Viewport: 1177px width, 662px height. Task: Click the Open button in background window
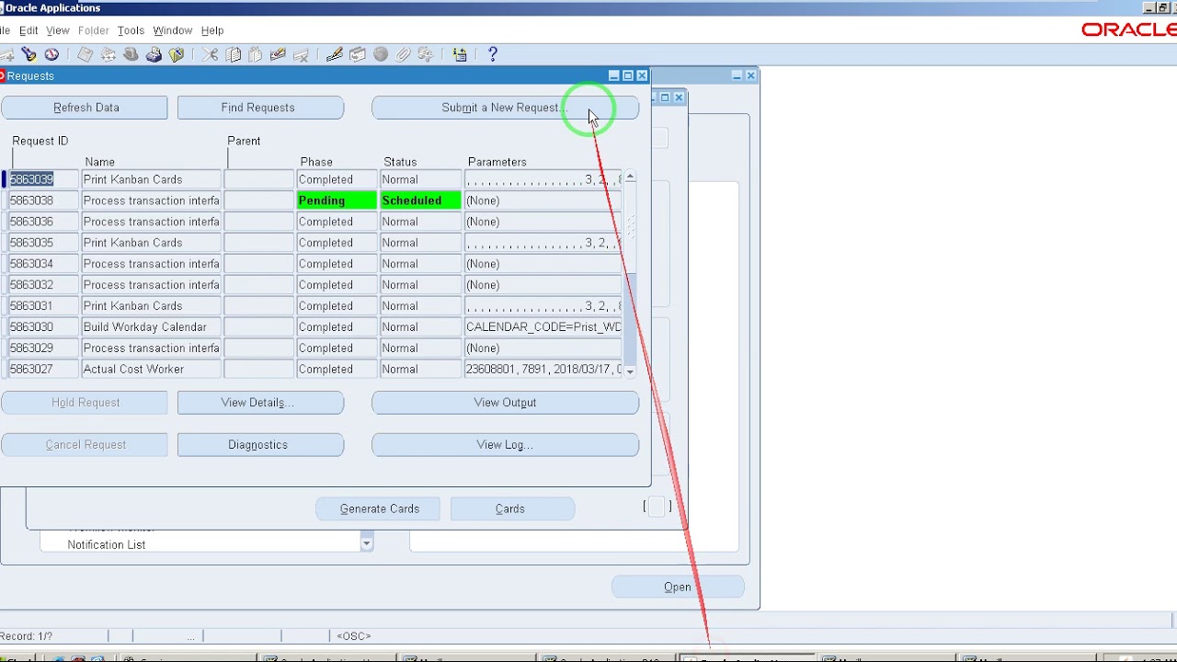(678, 588)
